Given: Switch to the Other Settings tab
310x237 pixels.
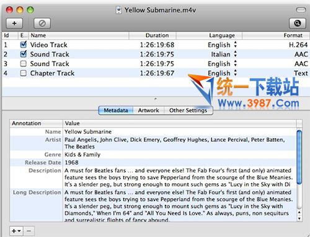Looking at the screenshot, I should [x=188, y=110].
